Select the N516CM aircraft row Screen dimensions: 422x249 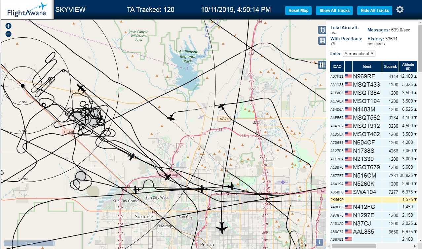(374, 175)
